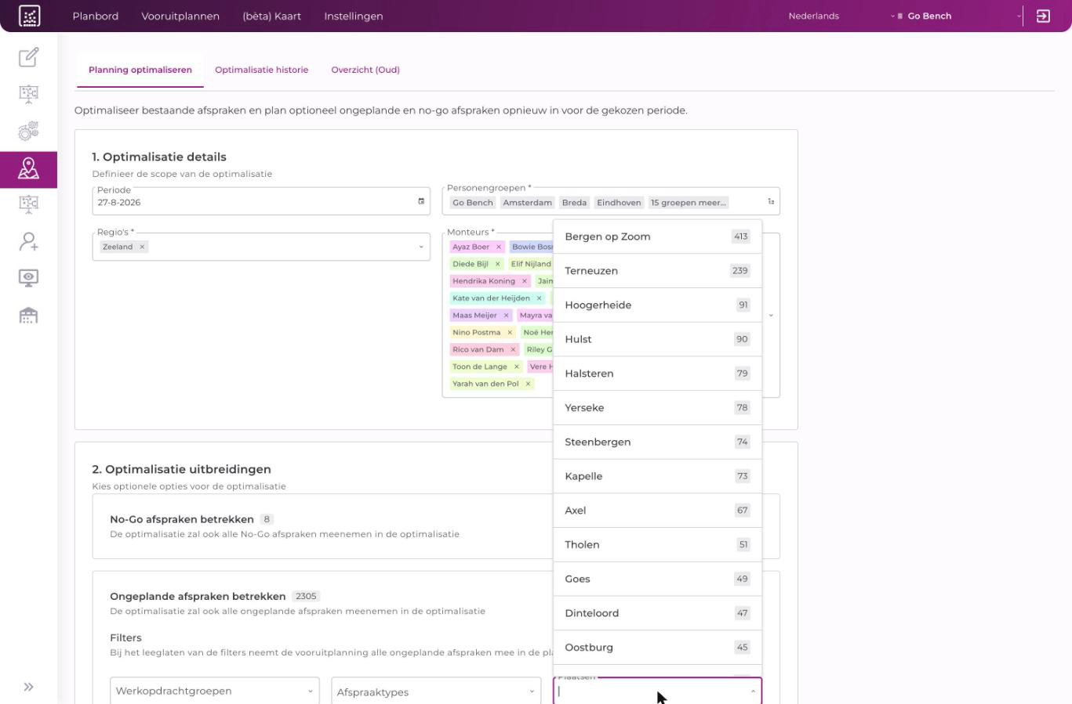Image resolution: width=1072 pixels, height=704 pixels.
Task: Click the app logo in the top-left corner
Action: 29,16
